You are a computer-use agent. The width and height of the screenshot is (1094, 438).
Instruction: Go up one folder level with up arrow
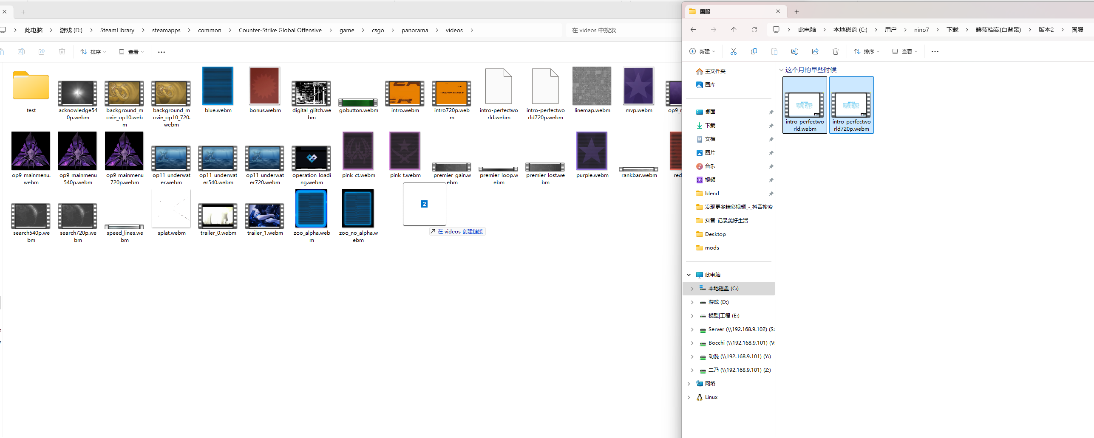tap(734, 30)
